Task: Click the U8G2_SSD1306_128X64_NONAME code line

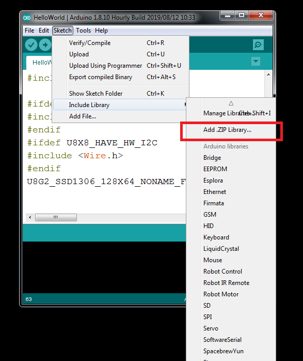Action: pyautogui.click(x=106, y=182)
